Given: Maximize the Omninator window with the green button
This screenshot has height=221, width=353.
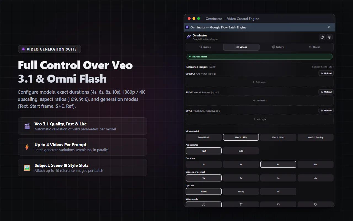Looking at the screenshot, I should [199, 19].
